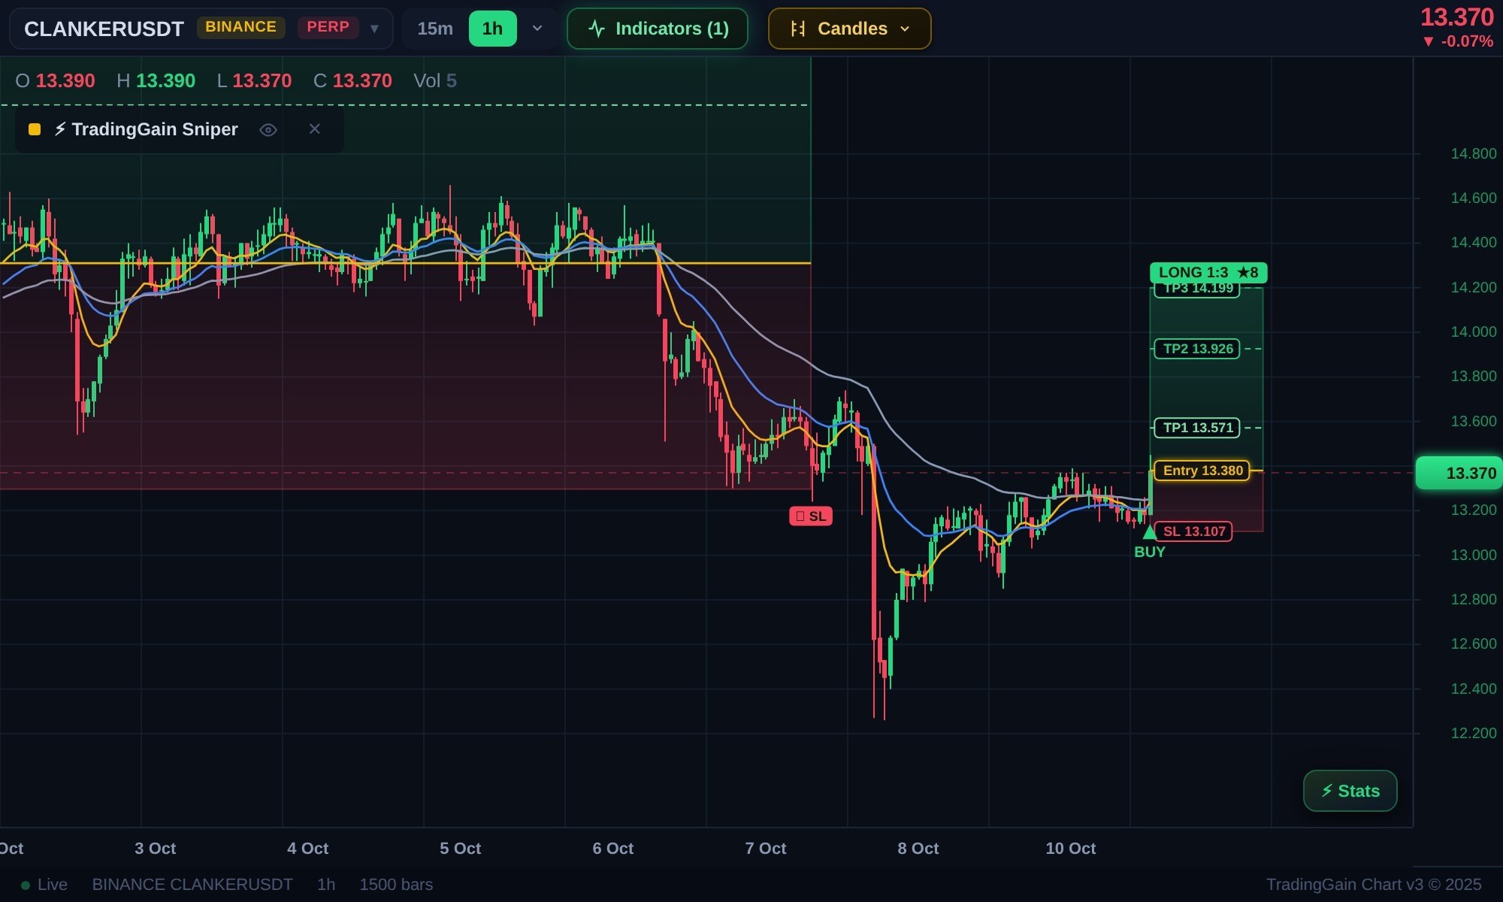Click the 1500 bars status entry
The width and height of the screenshot is (1503, 902).
coord(396,885)
